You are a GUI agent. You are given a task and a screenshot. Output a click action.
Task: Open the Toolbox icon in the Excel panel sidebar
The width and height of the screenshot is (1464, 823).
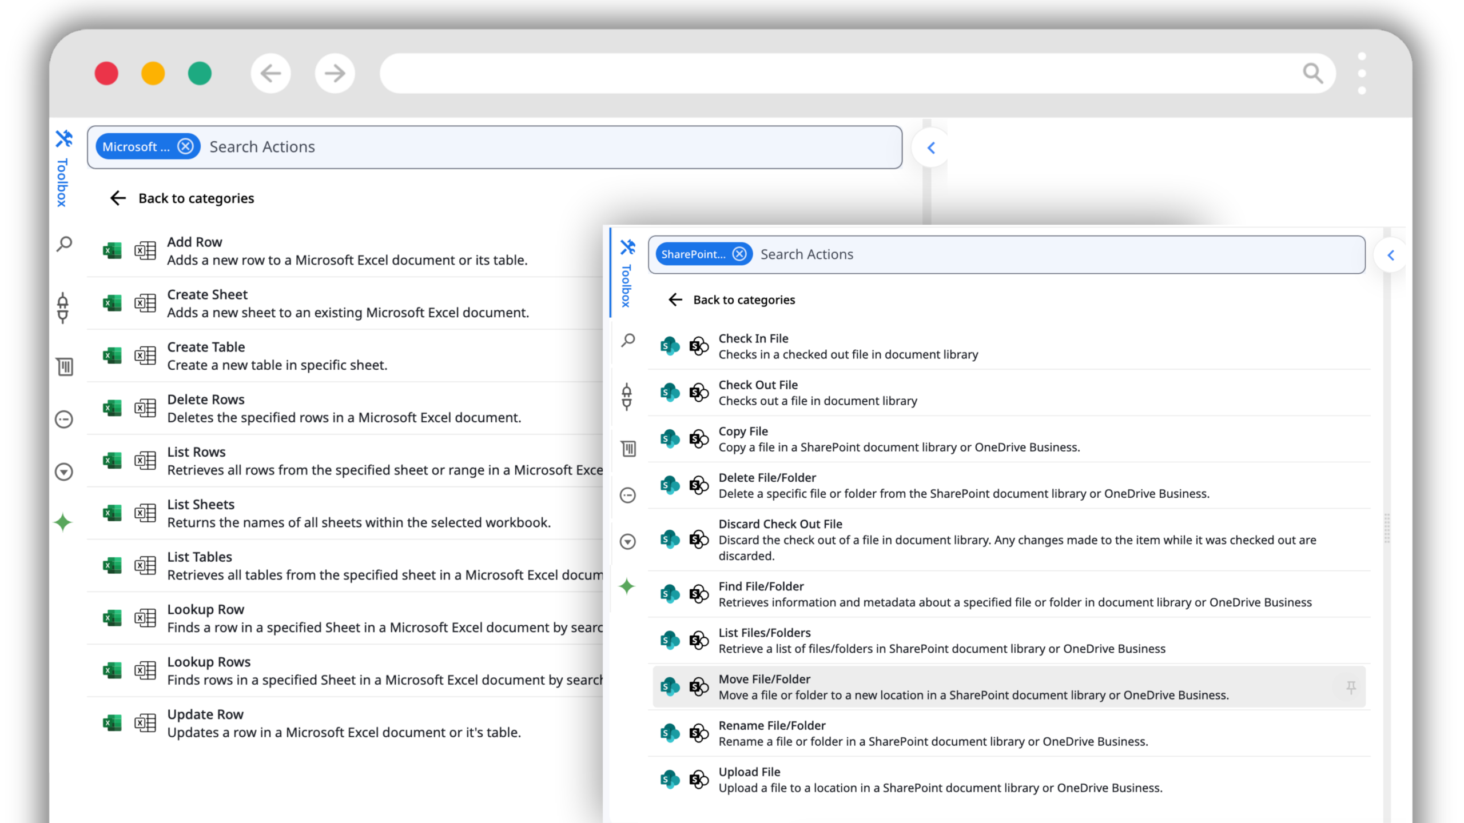point(63,139)
